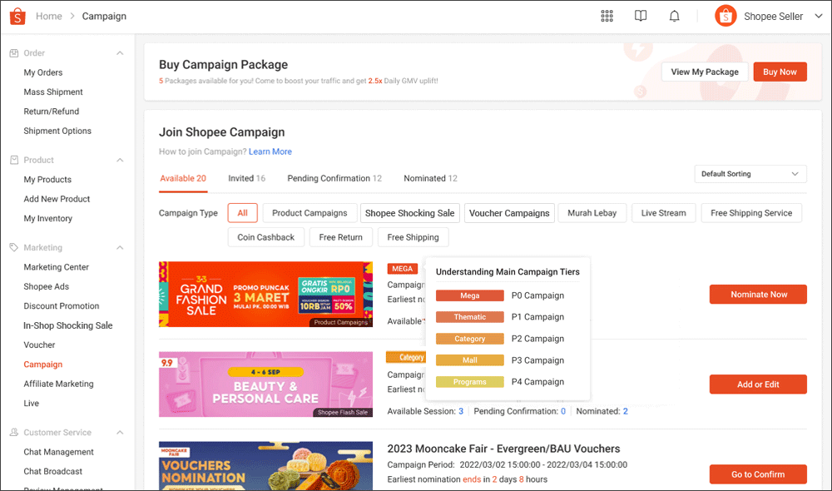Open the knowledge book icon in the top bar
832x491 pixels.
tap(641, 15)
